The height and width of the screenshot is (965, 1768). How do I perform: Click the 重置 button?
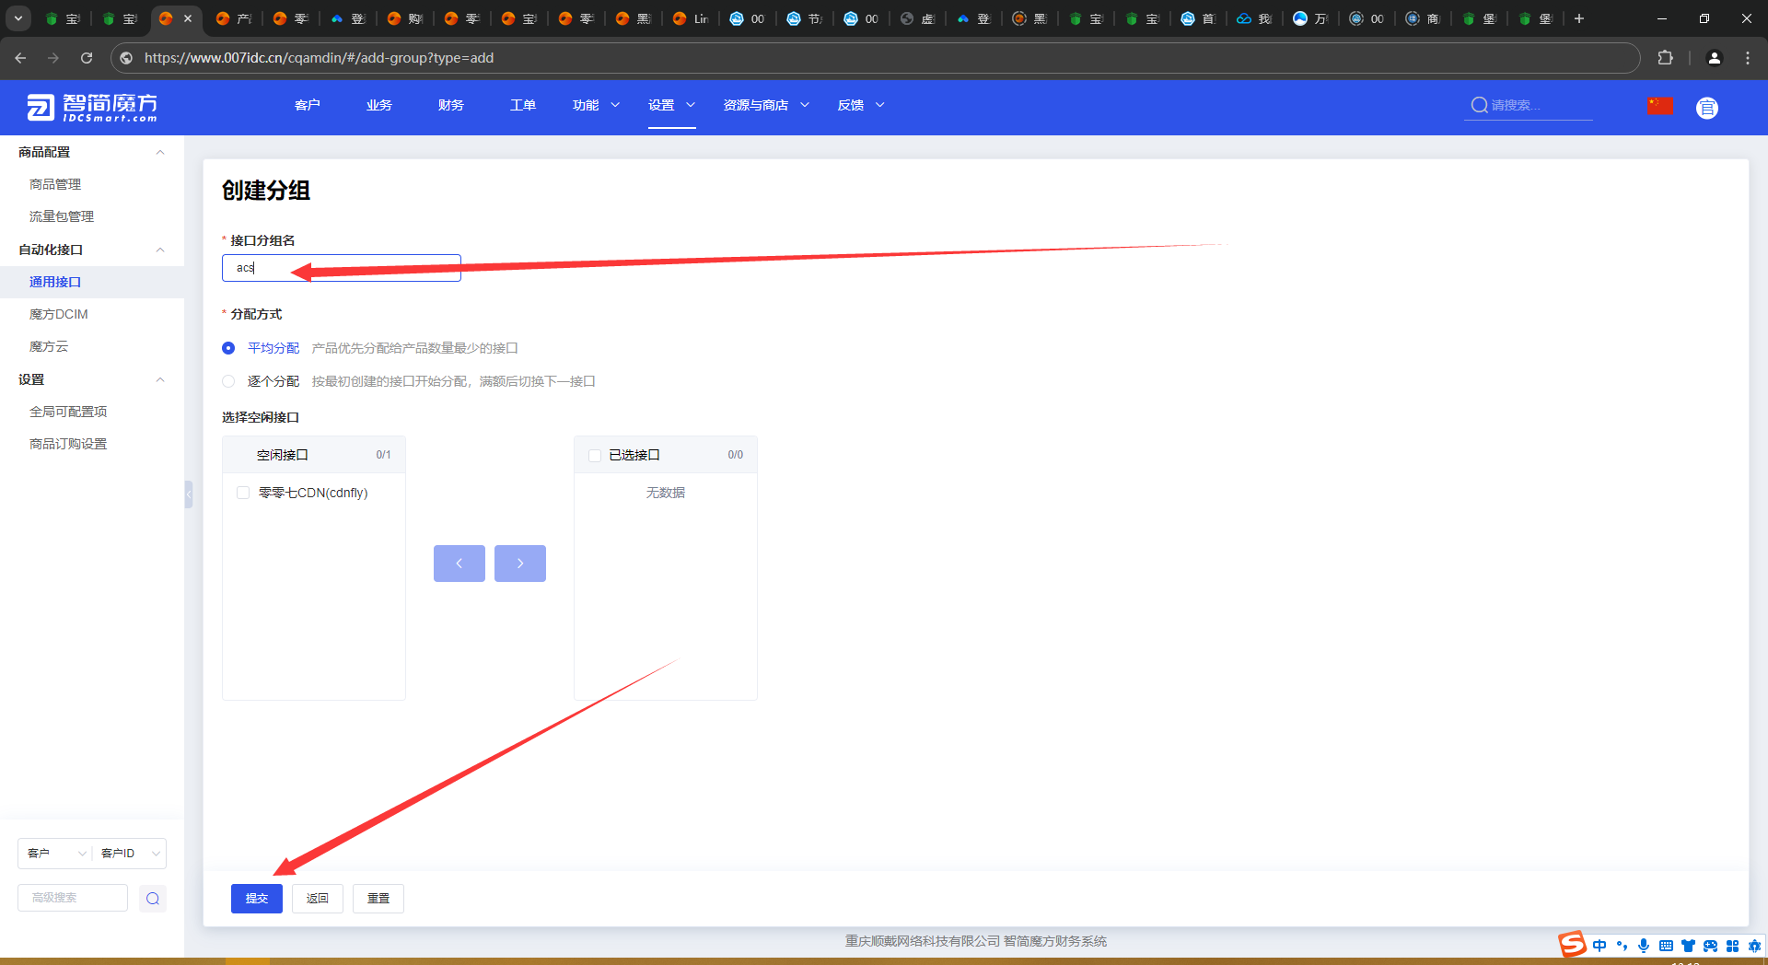pyautogui.click(x=378, y=899)
